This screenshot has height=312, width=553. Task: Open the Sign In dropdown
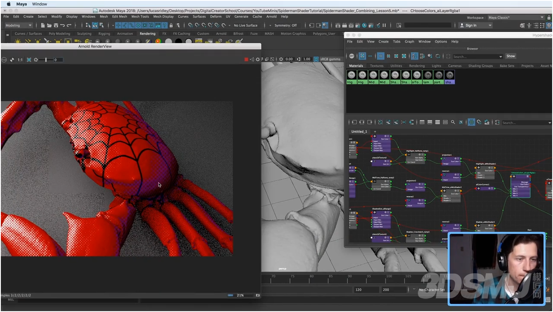point(475,25)
